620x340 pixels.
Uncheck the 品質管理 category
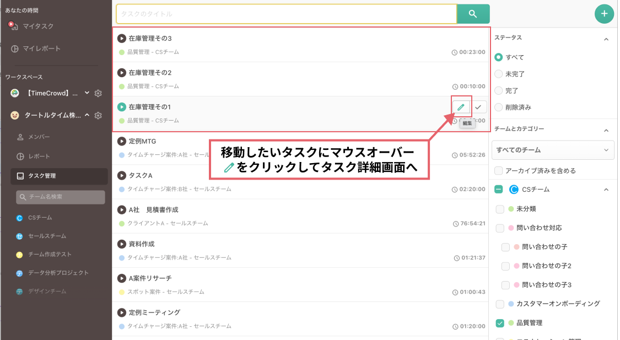point(499,323)
